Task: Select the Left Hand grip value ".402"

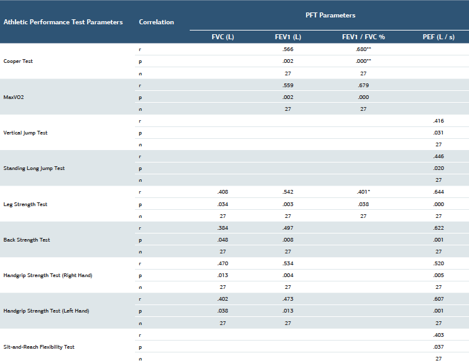Action: [223, 299]
